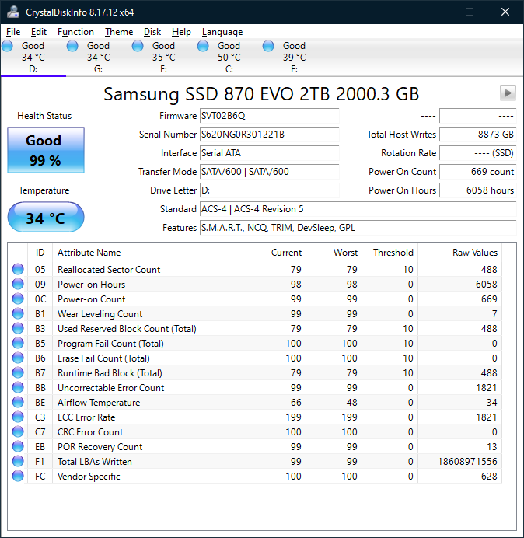This screenshot has width=524, height=538.
Task: Click the Total Host Writes value 8873 GB
Action: pos(477,134)
